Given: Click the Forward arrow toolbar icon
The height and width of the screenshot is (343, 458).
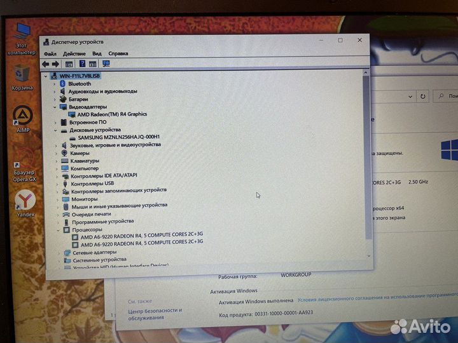Looking at the screenshot, I should [55, 64].
